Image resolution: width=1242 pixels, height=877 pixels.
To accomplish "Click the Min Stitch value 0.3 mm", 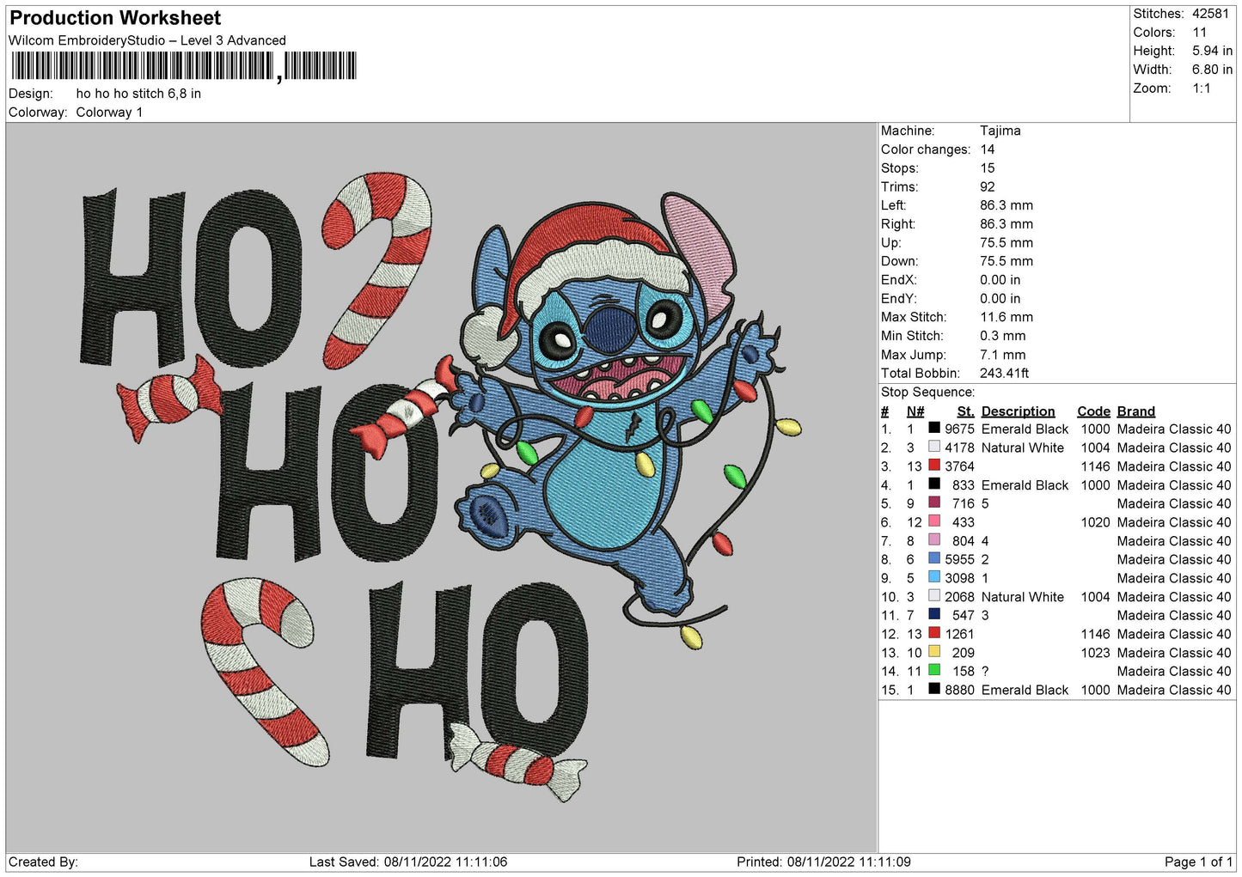I will tap(1003, 336).
